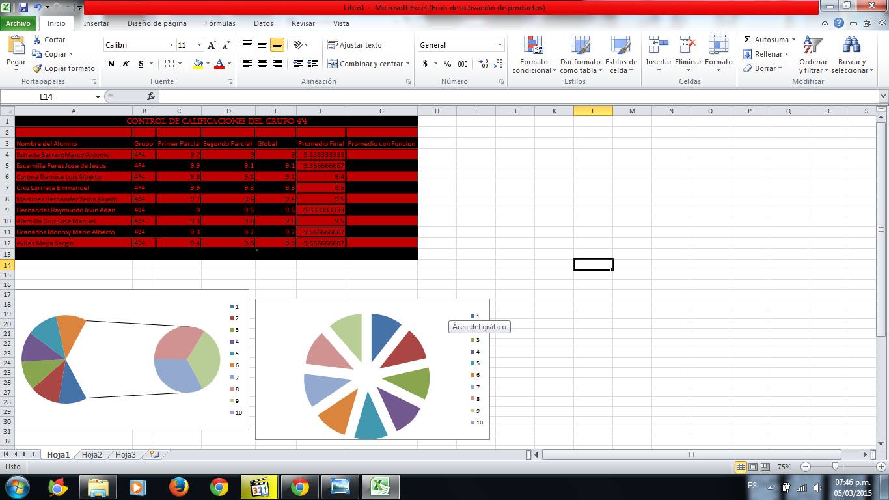This screenshot has width=889, height=500.
Task: Click the Buscar y seleccionar binoculars
Action: [x=851, y=46]
